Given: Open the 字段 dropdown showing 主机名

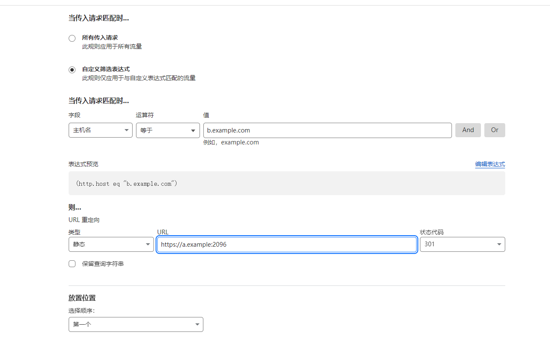Looking at the screenshot, I should coord(100,130).
